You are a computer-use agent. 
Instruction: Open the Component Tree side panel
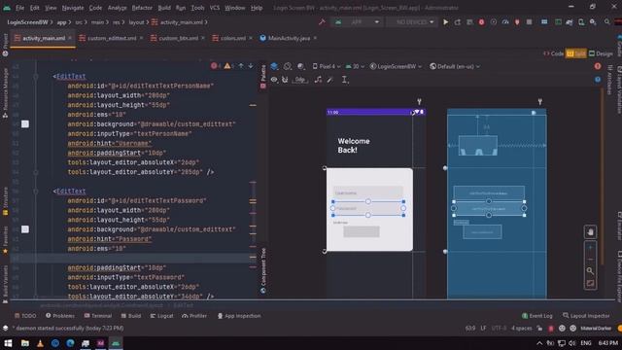pyautogui.click(x=263, y=270)
